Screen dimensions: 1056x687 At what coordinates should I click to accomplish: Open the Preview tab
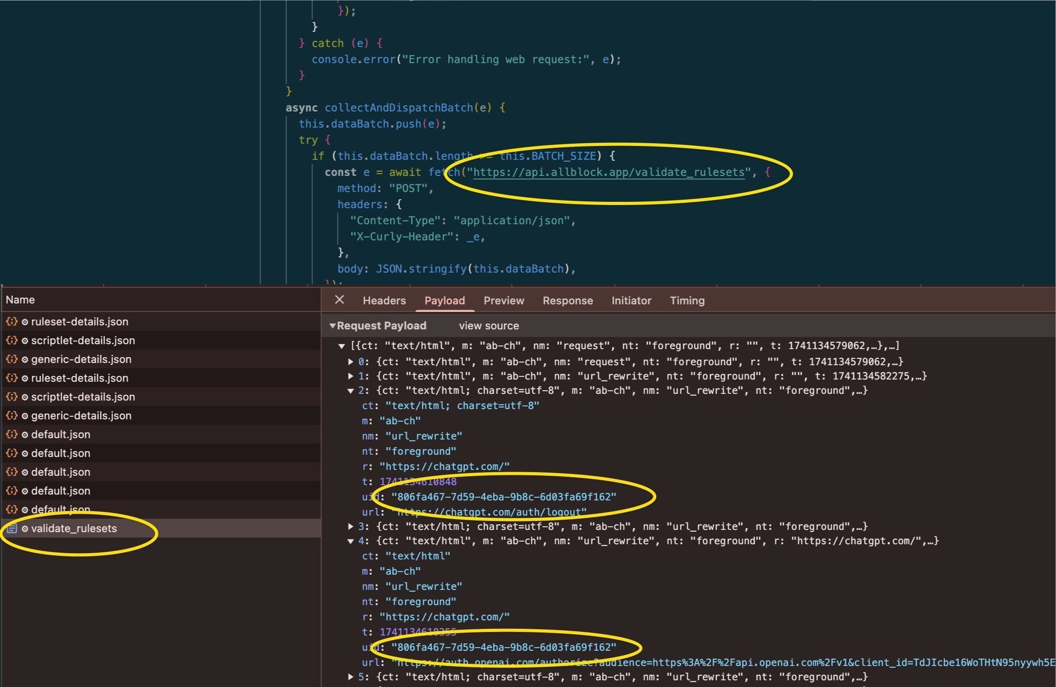pyautogui.click(x=504, y=300)
